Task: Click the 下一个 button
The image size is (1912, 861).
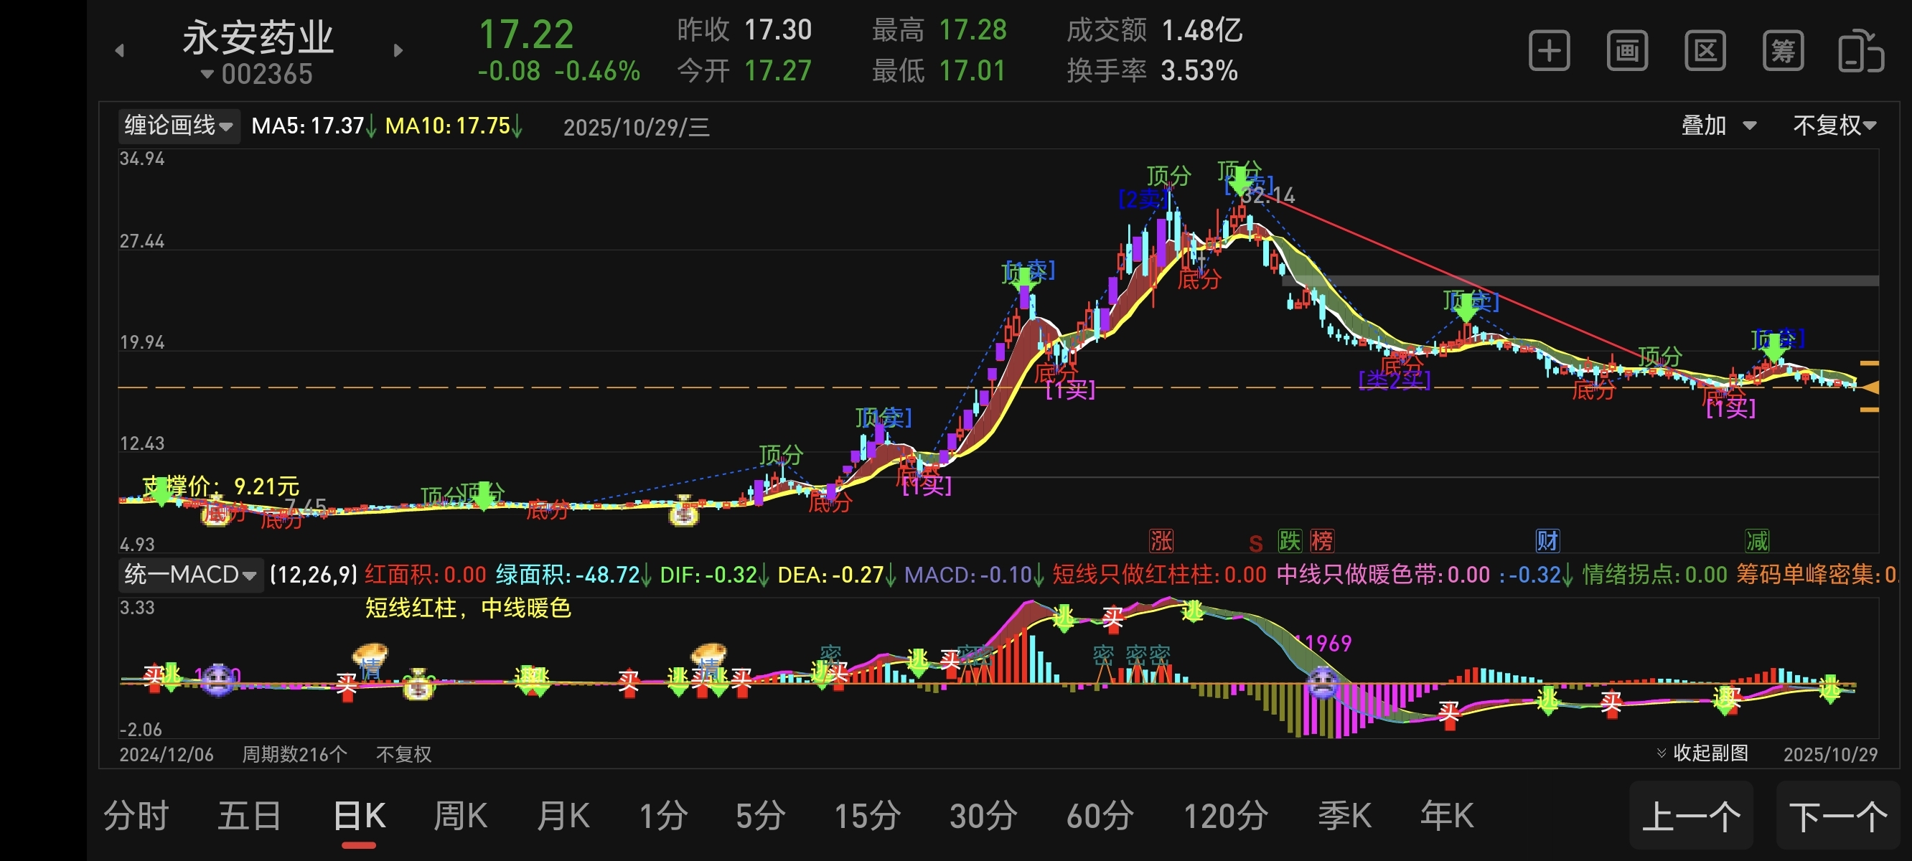Action: pyautogui.click(x=1838, y=817)
